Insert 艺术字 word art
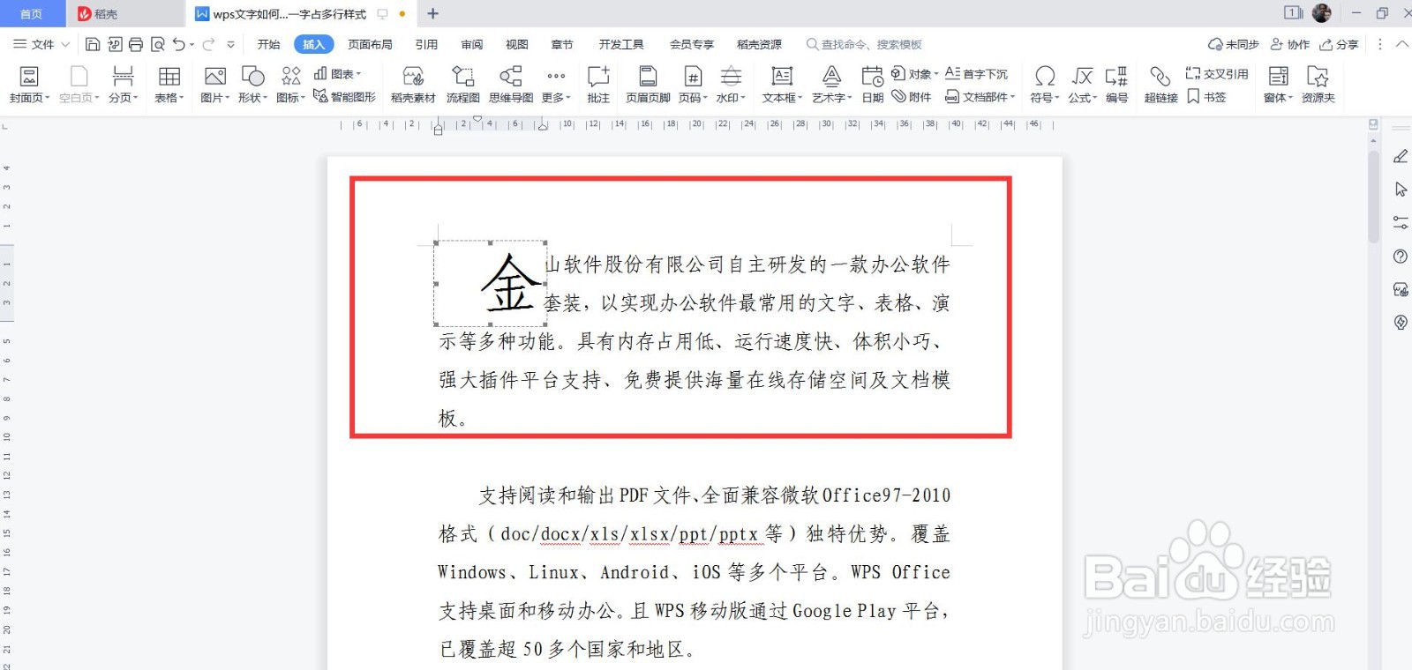1412x670 pixels. [831, 85]
